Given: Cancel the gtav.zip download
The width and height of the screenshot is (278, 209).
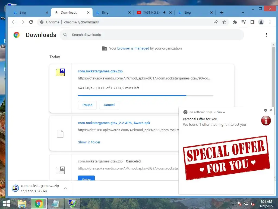Looking at the screenshot, I should (x=109, y=105).
